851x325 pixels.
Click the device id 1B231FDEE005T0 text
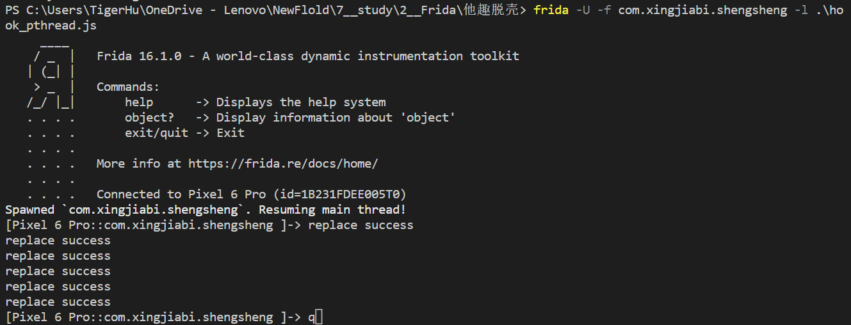350,194
